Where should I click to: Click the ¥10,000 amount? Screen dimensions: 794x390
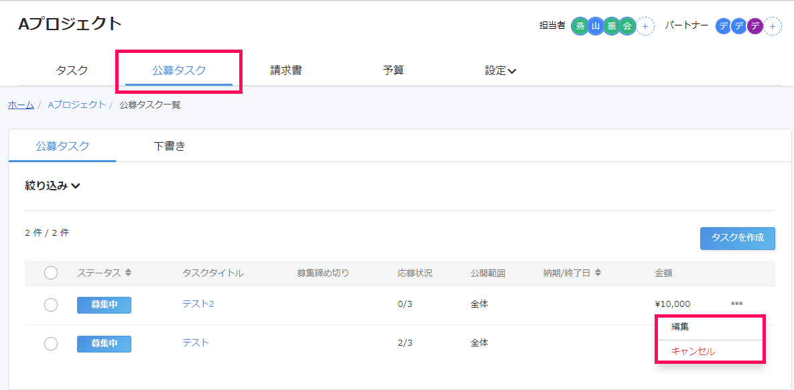point(673,304)
